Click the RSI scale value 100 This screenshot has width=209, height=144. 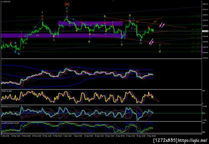[x=204, y=91]
